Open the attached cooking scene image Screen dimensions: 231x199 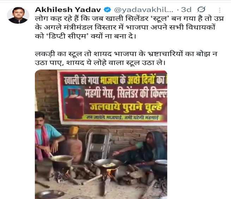(x=101, y=134)
